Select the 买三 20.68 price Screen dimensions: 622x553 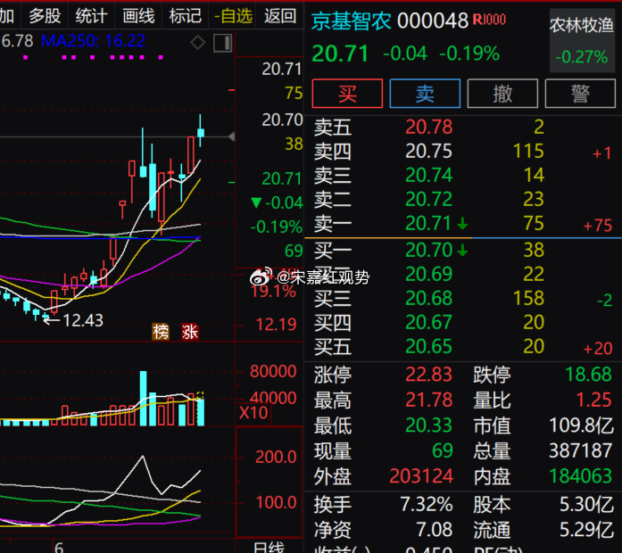point(429,299)
